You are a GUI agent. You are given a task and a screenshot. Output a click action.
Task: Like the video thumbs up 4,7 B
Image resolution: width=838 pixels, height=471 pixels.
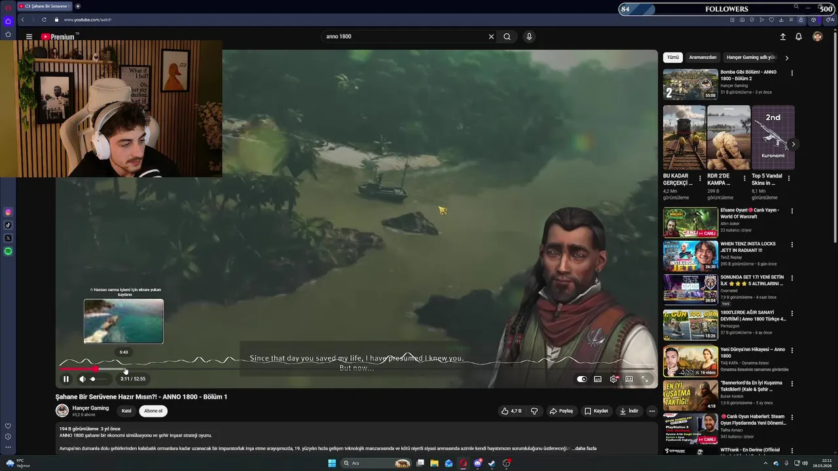(511, 411)
